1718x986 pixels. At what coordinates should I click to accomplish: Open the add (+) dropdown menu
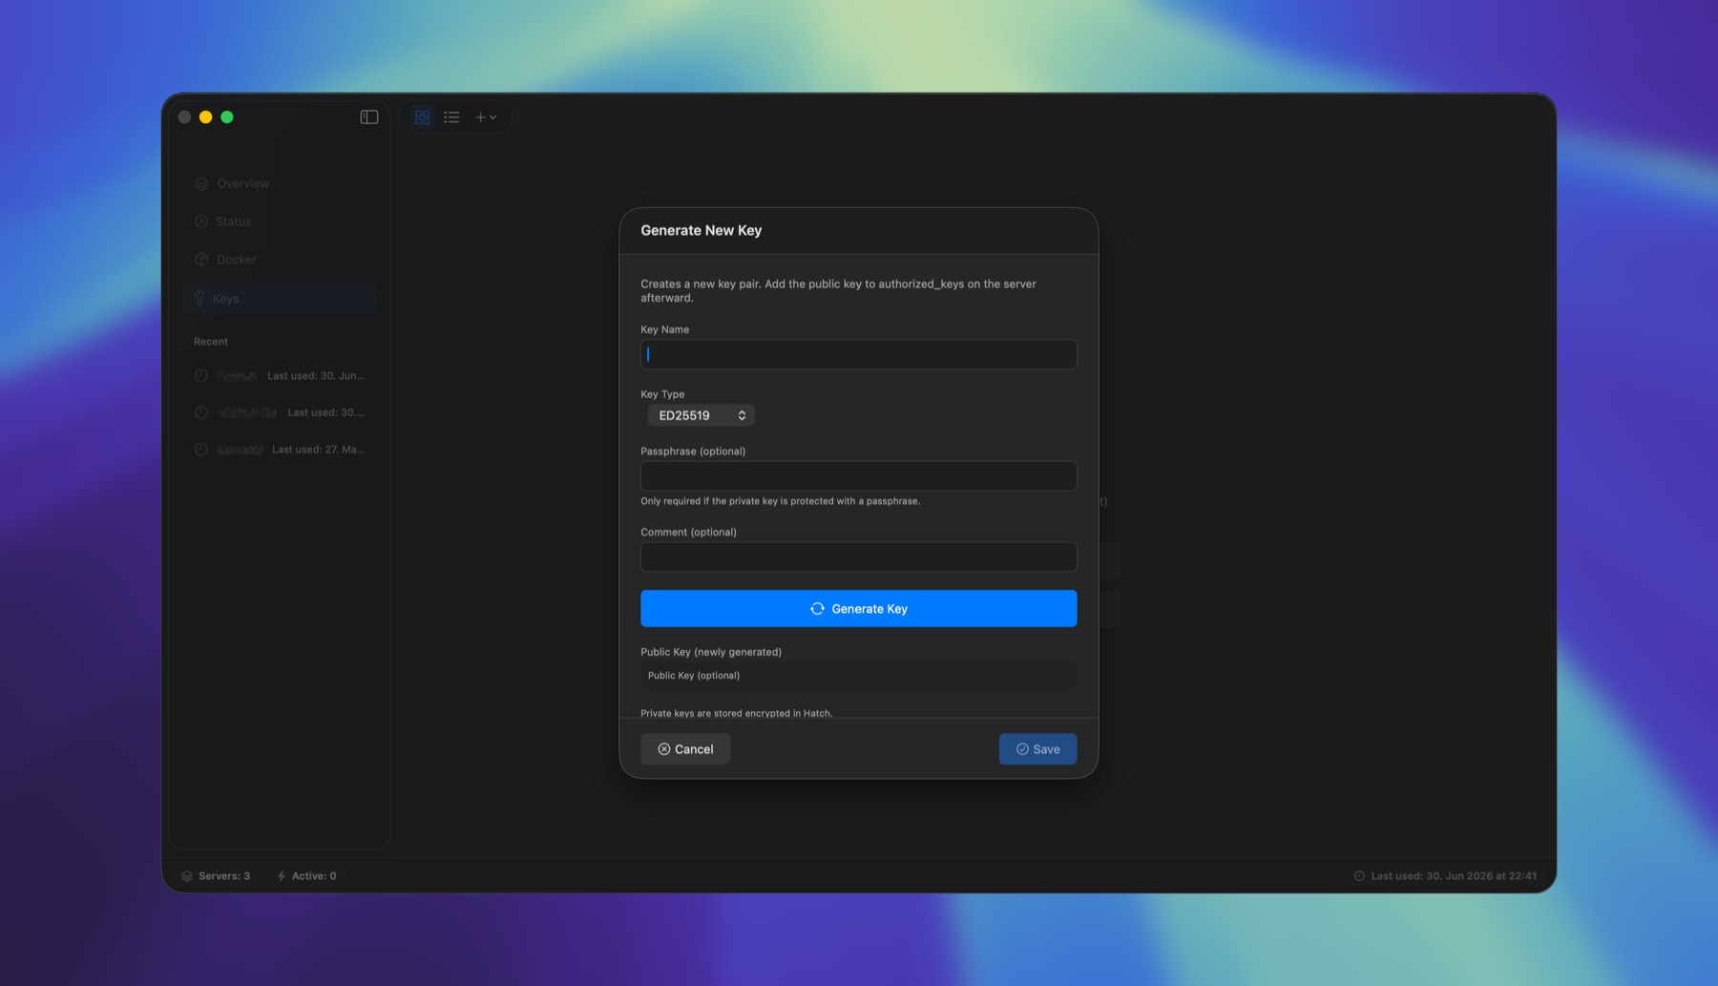(486, 117)
